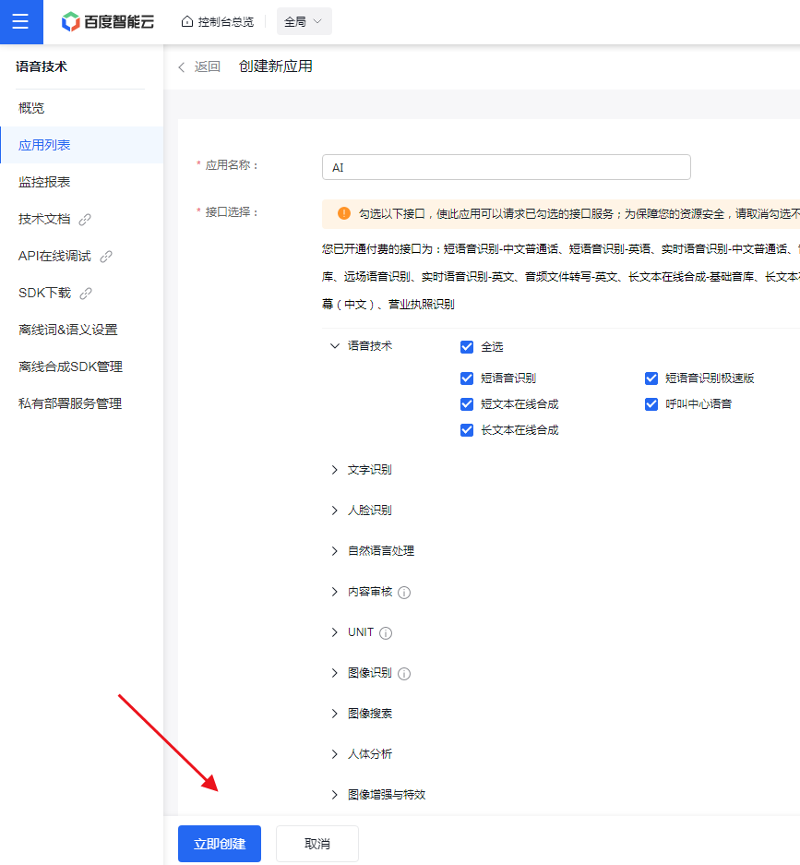Viewport: 800px width, 865px height.
Task: Click the Baidu AI Cloud logo
Action: point(108,21)
